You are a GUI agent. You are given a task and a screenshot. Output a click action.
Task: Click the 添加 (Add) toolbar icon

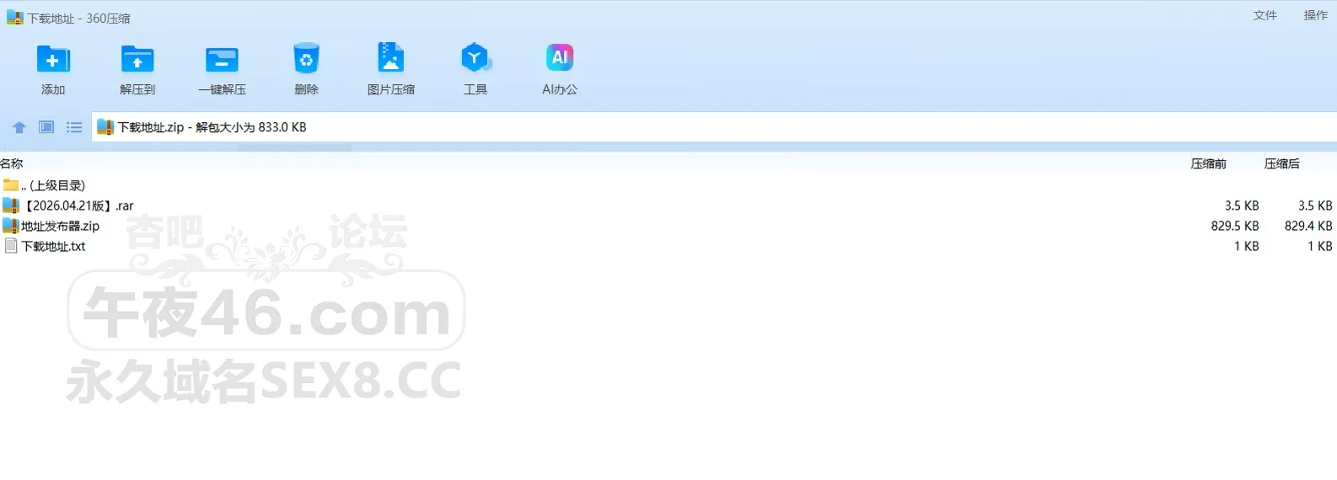(x=53, y=60)
